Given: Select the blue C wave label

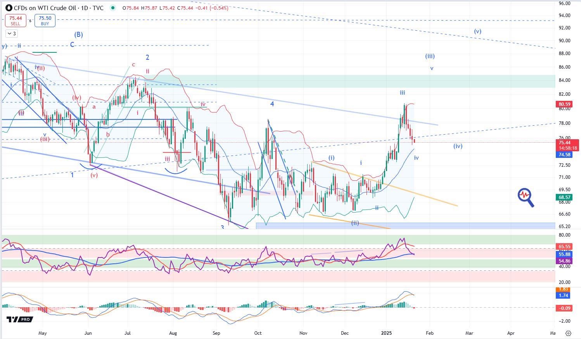Looking at the screenshot, I should (73, 45).
